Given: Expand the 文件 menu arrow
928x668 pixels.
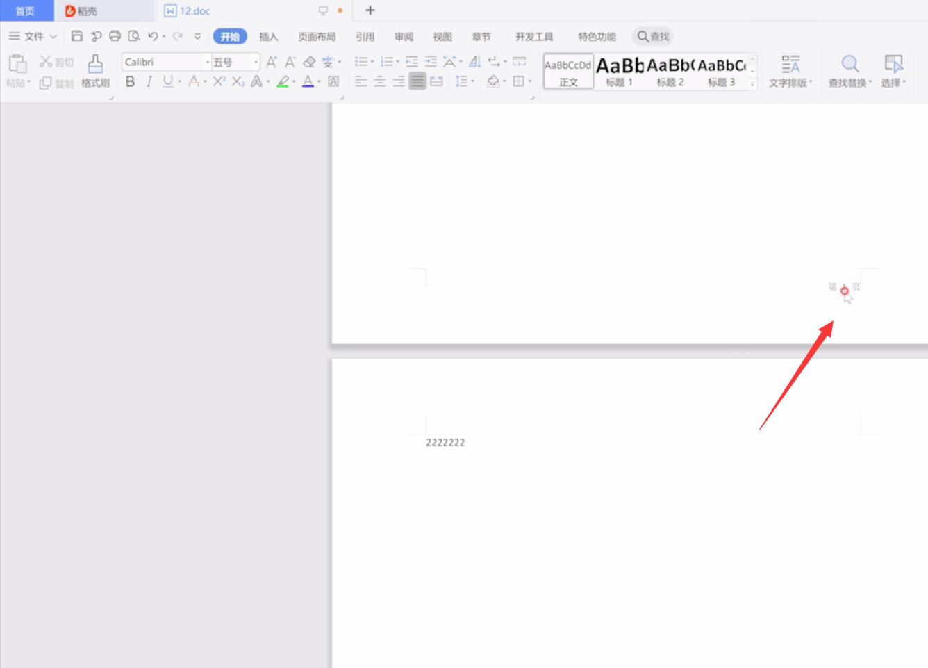Looking at the screenshot, I should coord(53,36).
